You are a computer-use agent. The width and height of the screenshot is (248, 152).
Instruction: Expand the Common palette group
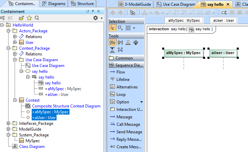click(126, 58)
